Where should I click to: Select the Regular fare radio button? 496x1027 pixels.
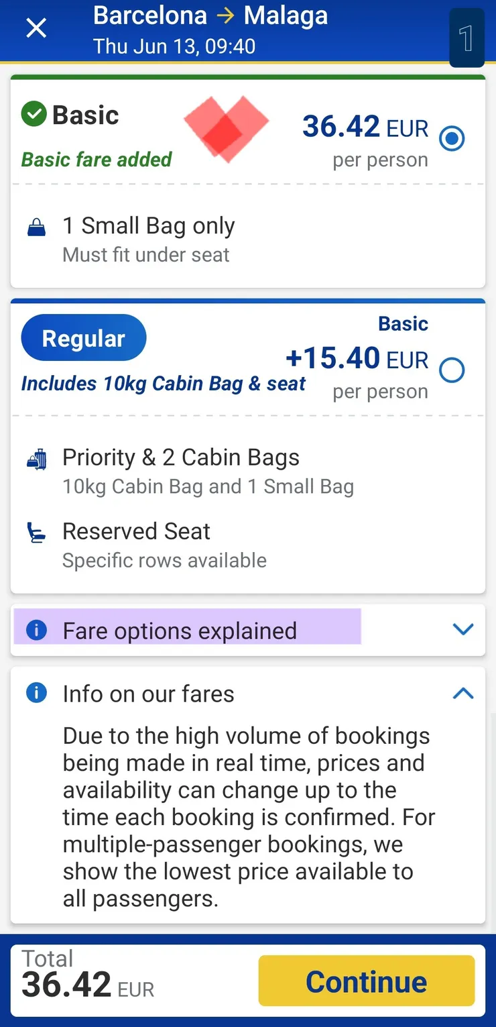pos(452,370)
